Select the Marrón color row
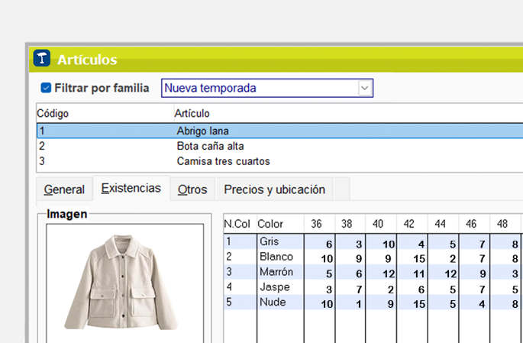Viewport: 523px width, 343px height. 276,272
